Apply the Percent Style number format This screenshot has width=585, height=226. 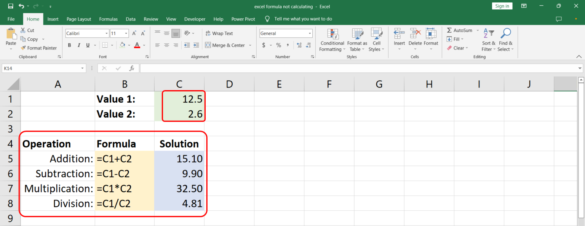point(278,45)
